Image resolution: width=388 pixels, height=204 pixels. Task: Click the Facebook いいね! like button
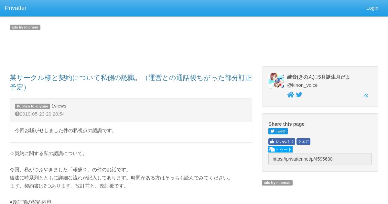click(282, 142)
